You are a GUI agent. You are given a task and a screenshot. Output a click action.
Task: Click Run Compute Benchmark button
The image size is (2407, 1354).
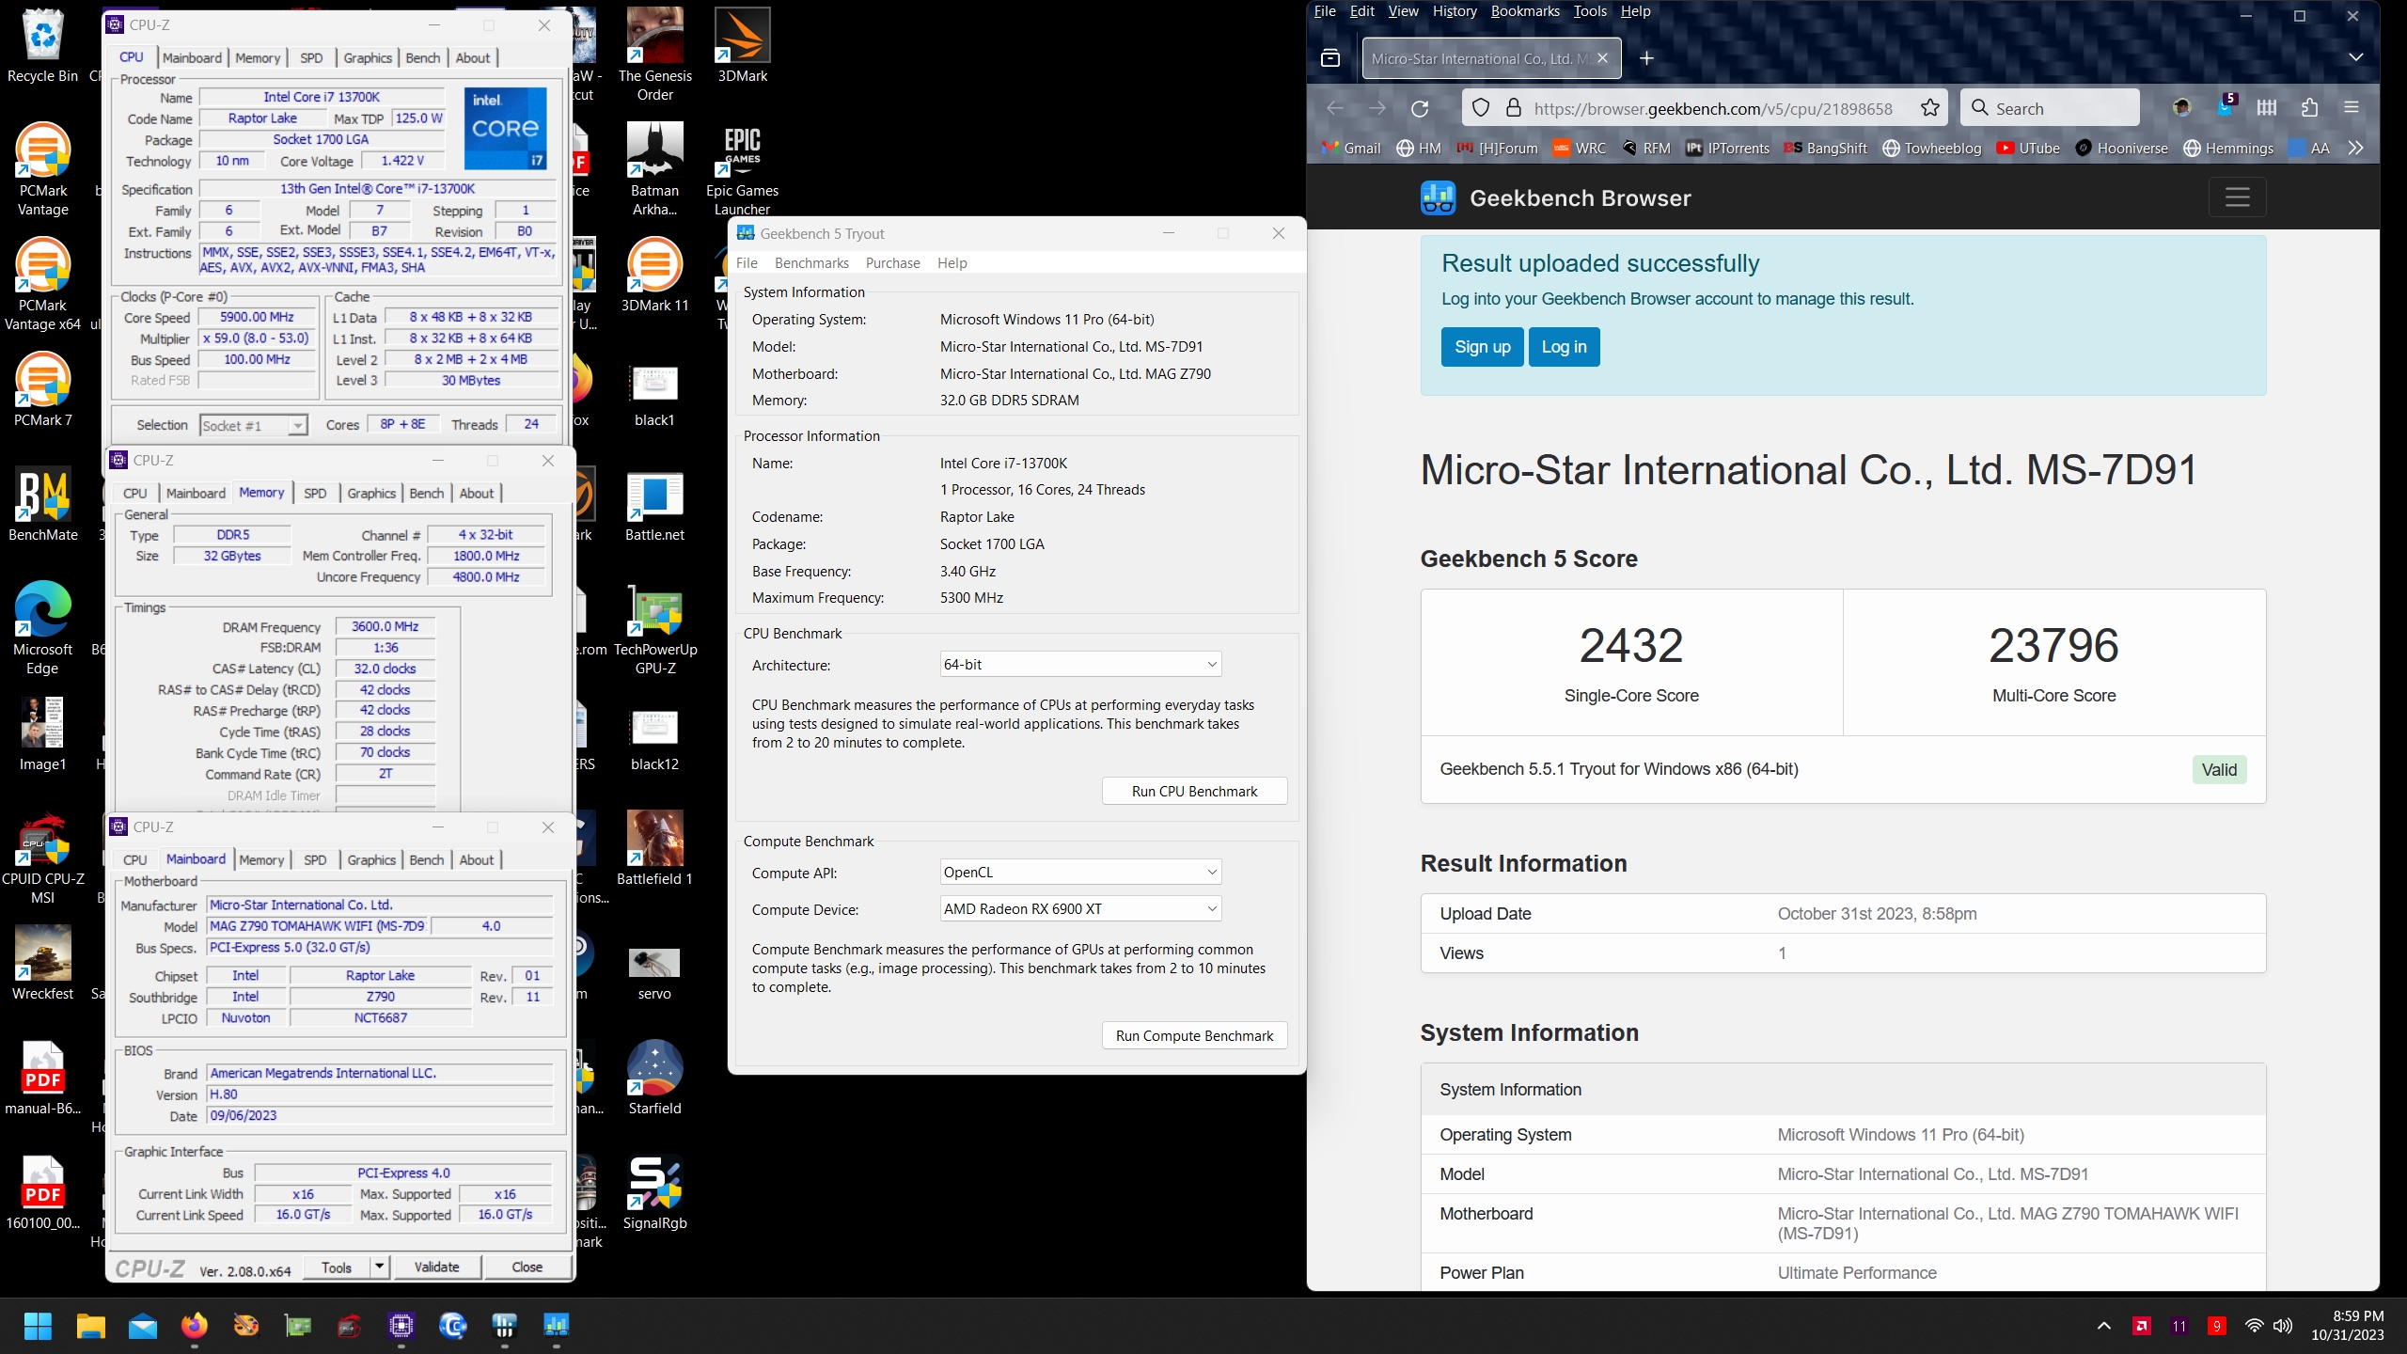[1194, 1035]
